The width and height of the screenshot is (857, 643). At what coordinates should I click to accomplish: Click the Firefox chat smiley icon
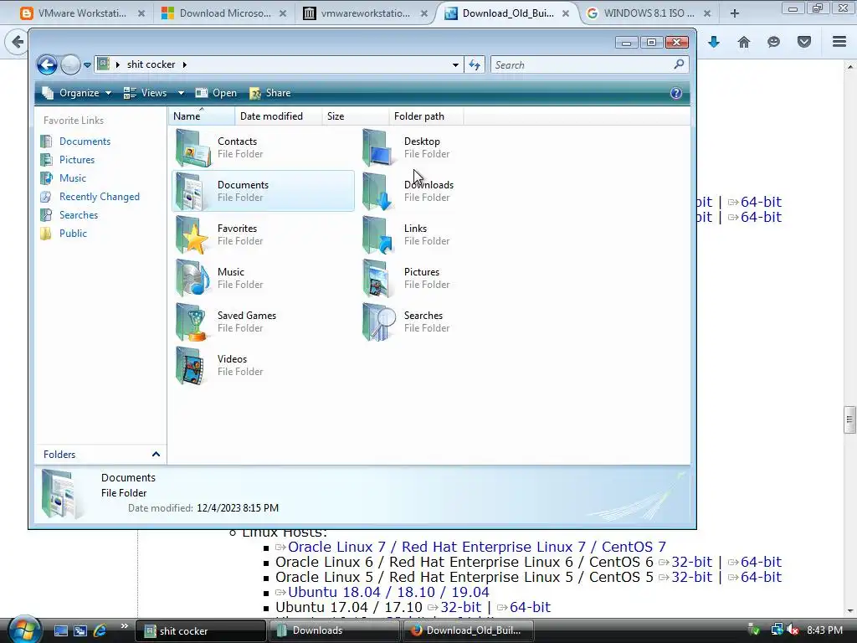[773, 42]
